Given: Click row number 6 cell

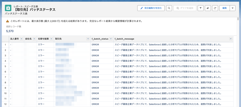Looking at the screenshot, I should pyautogui.click(x=5, y=72).
